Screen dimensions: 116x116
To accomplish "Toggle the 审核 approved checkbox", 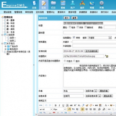I will pos(74,37).
